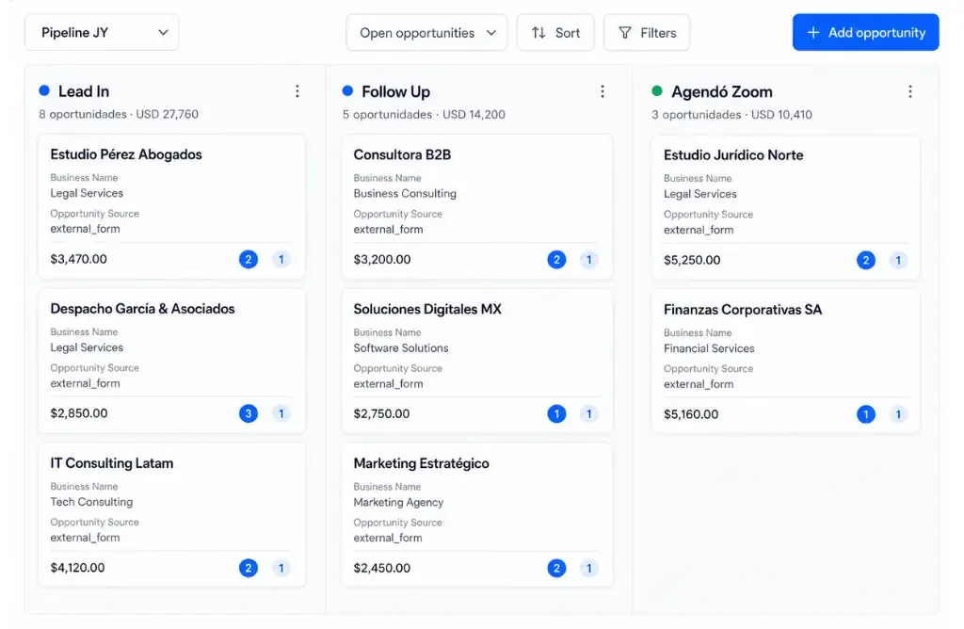Viewport: 964px width, 629px height.
Task: Click badge 2 on Estudio Jurídico Norte card
Action: pos(866,261)
